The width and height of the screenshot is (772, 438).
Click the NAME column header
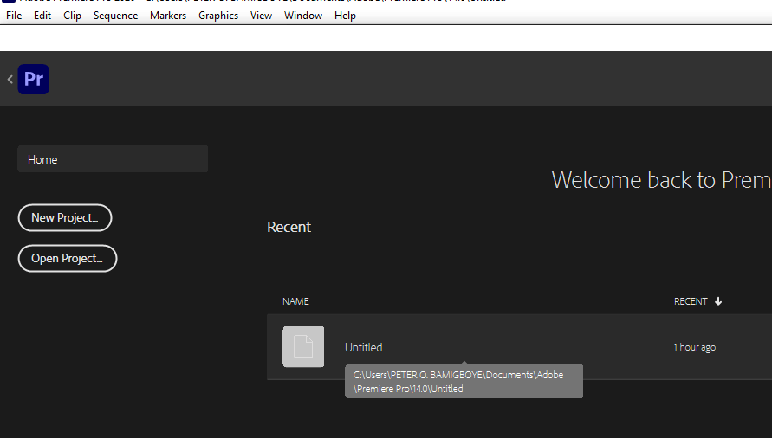295,301
